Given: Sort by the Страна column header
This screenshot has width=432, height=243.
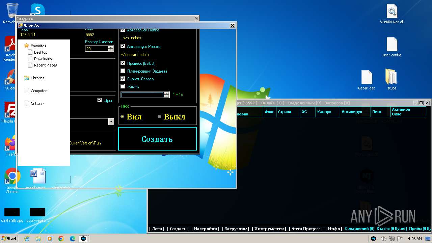Looking at the screenshot, I should 288,112.
